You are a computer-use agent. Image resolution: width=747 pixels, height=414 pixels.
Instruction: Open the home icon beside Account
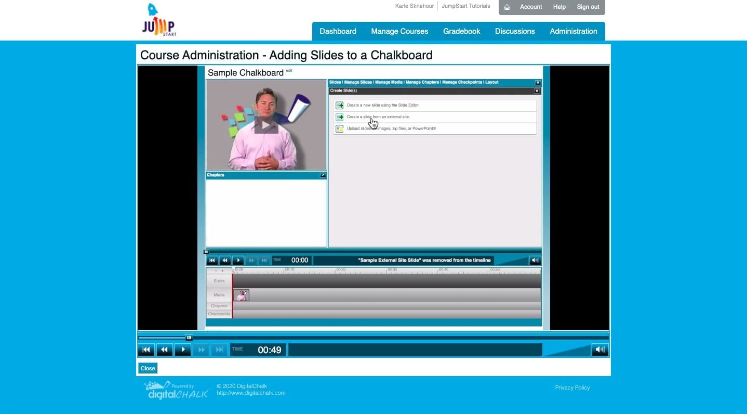click(507, 7)
